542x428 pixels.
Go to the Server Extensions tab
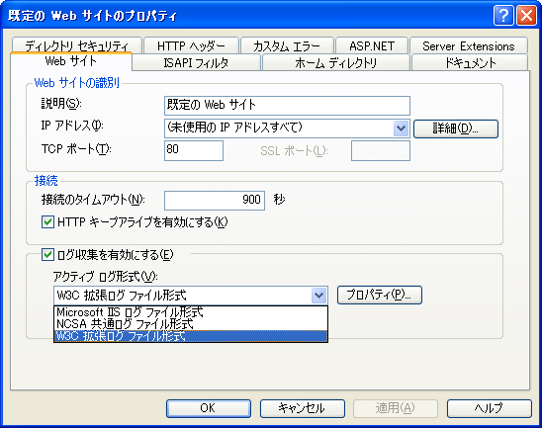tap(469, 45)
